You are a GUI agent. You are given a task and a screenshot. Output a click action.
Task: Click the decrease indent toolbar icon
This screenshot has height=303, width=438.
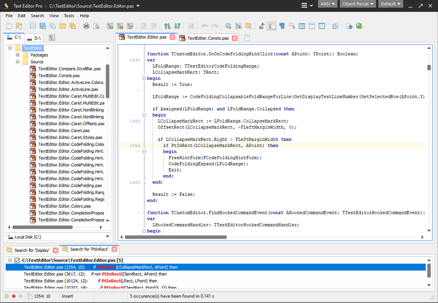click(x=154, y=26)
